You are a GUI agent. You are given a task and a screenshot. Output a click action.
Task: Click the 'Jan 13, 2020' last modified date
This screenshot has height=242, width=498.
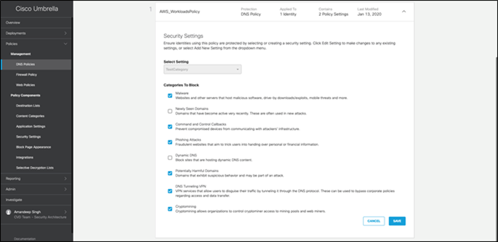(x=370, y=14)
